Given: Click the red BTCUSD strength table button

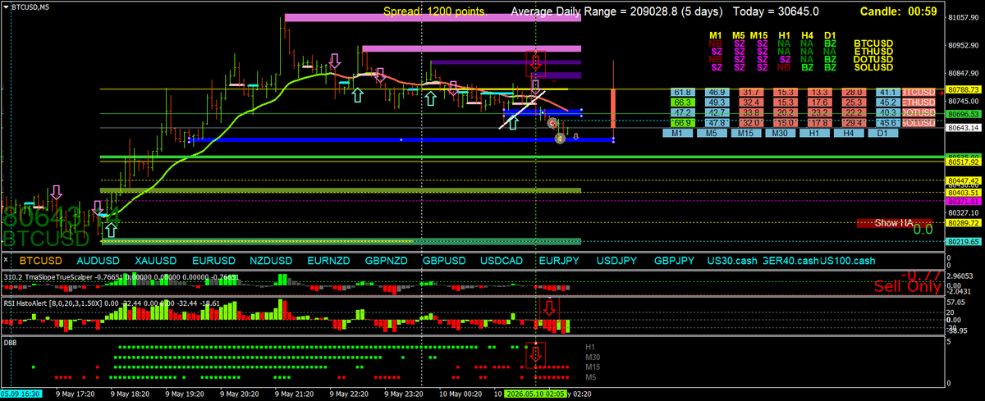Looking at the screenshot, I should [919, 92].
